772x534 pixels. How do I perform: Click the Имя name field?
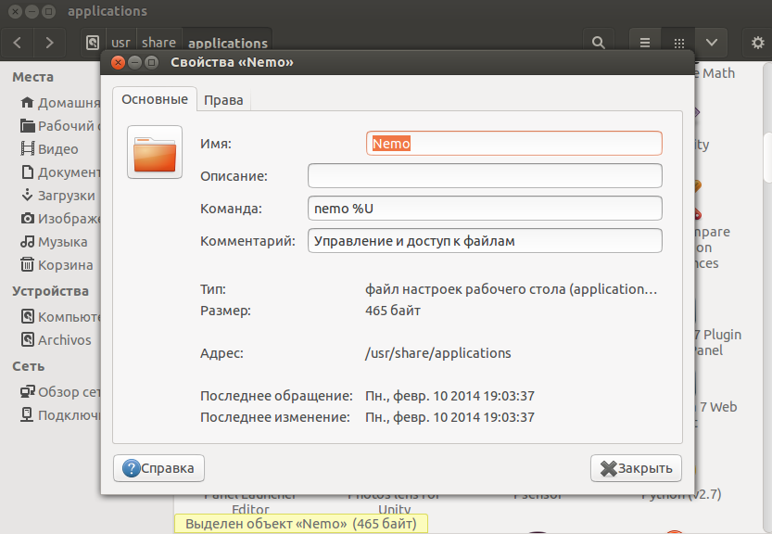click(x=514, y=144)
